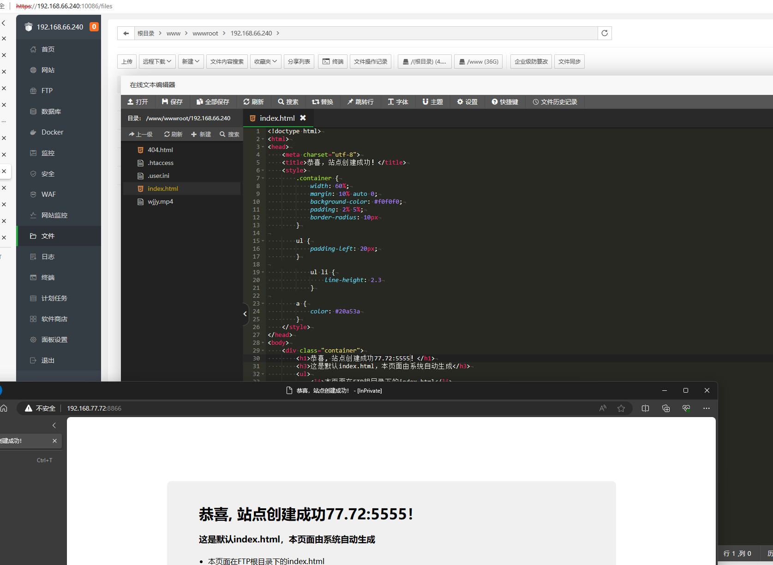
Task: Open the 计划任务 scheduled tasks section
Action: point(54,298)
